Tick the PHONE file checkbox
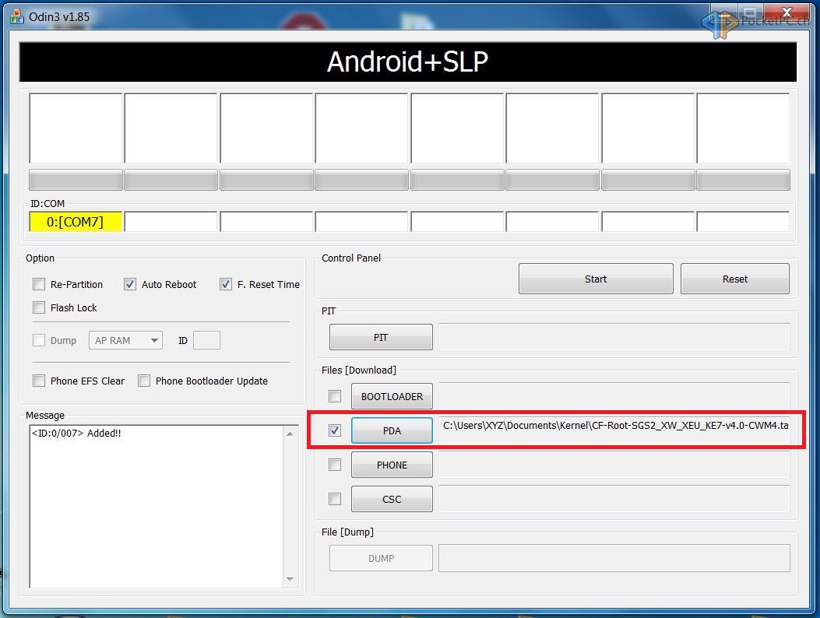Screen dimensions: 820x618 (335, 465)
